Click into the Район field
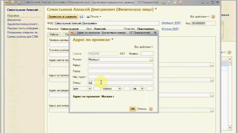 point(120,65)
